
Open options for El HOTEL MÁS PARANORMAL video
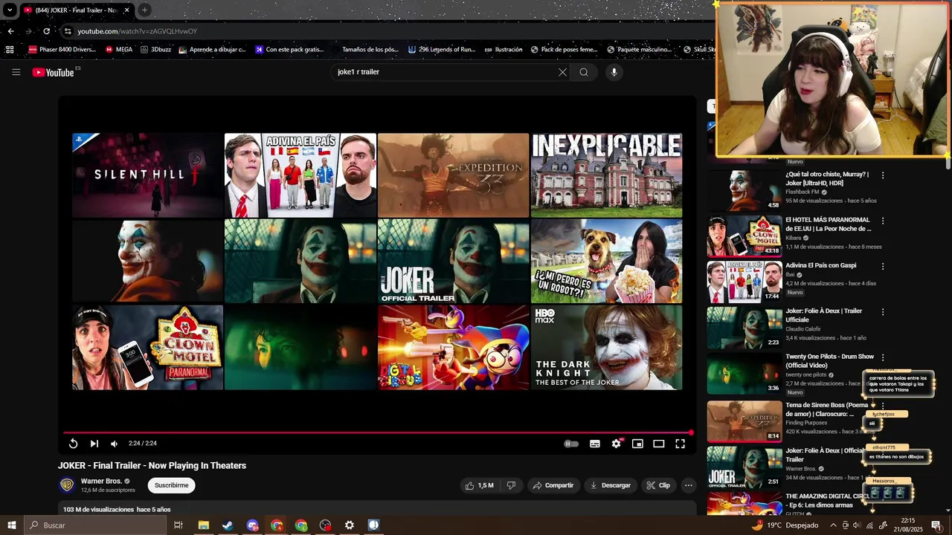click(x=883, y=221)
